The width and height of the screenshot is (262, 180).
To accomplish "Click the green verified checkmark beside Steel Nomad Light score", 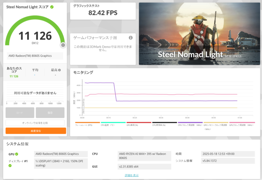I will coord(52,7).
